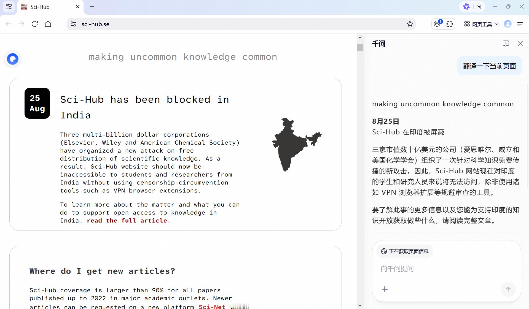The image size is (529, 309).
Task: Click the page vertical scrollbar thumb
Action: point(360,47)
